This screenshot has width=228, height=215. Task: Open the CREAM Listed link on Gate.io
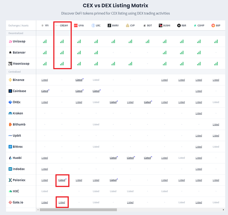[x=62, y=202]
